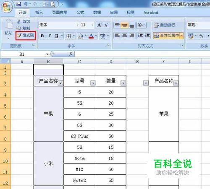Click the phonetic guide 文 icon
The width and height of the screenshot is (210, 189).
pyautogui.click(x=102, y=36)
